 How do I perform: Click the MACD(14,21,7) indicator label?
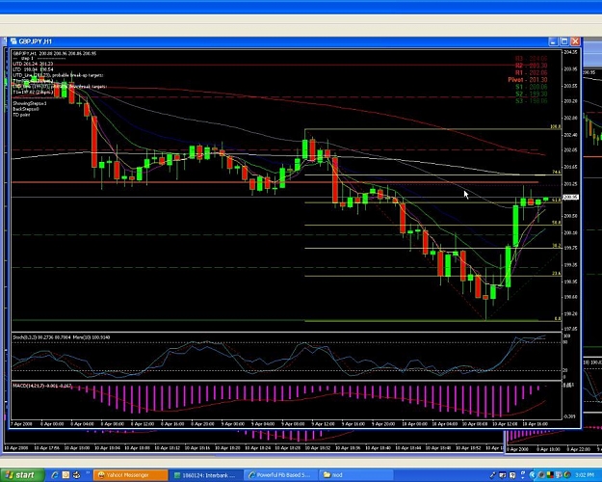point(42,386)
